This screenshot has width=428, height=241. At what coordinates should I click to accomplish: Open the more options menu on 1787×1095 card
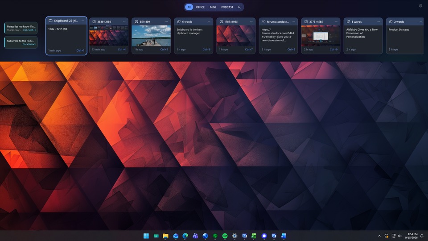tap(251, 21)
